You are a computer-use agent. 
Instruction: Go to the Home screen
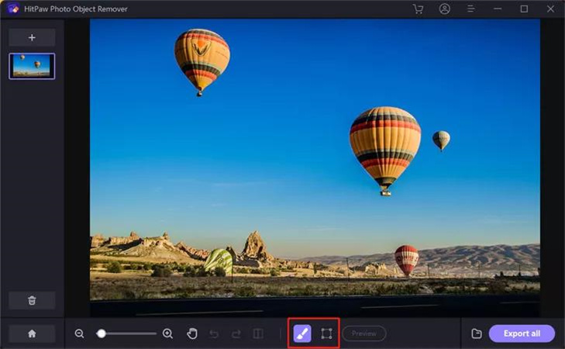pyautogui.click(x=32, y=333)
